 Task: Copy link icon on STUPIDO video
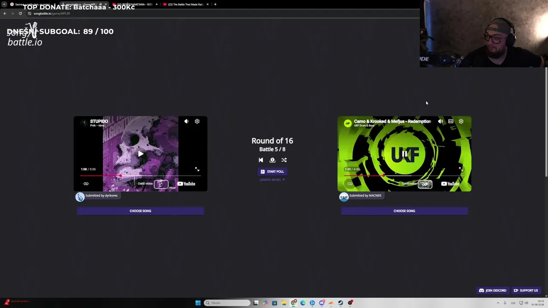[x=86, y=184]
